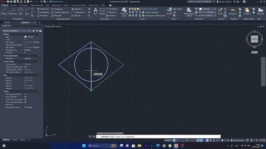The width and height of the screenshot is (266, 149).
Task: Click Вход в службы sign-in button
Action: pos(224,2)
